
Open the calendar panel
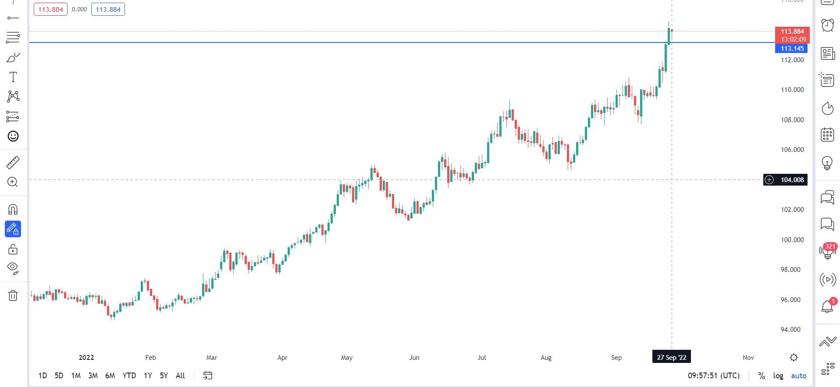(x=827, y=135)
